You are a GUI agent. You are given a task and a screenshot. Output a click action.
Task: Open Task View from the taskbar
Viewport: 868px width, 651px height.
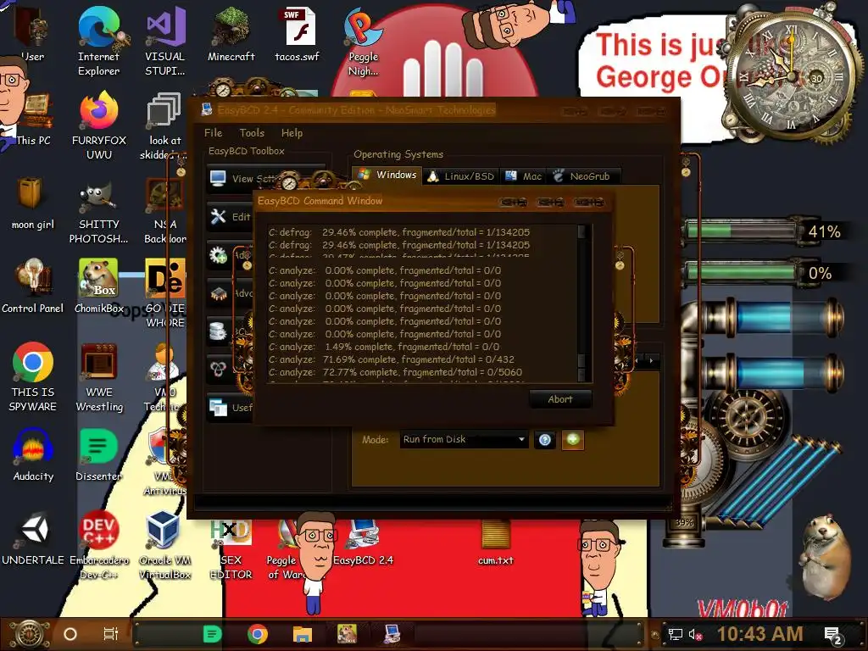click(111, 634)
